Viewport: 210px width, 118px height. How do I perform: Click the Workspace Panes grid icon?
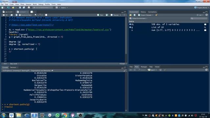pos(57,8)
